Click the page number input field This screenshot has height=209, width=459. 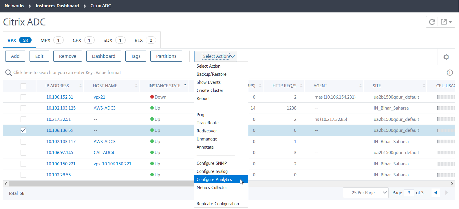[x=409, y=193]
